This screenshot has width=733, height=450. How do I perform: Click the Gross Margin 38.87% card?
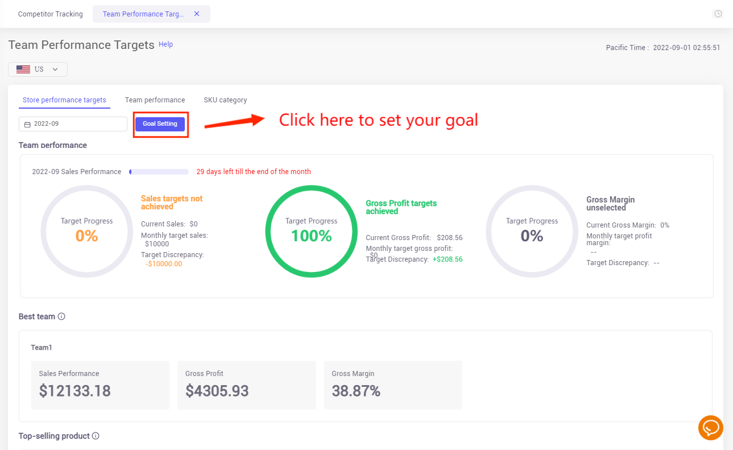click(x=393, y=385)
